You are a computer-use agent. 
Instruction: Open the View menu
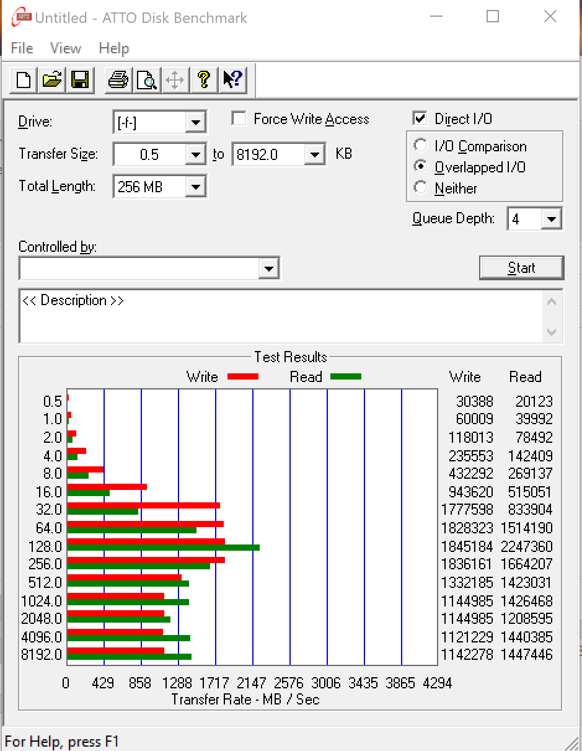click(66, 48)
